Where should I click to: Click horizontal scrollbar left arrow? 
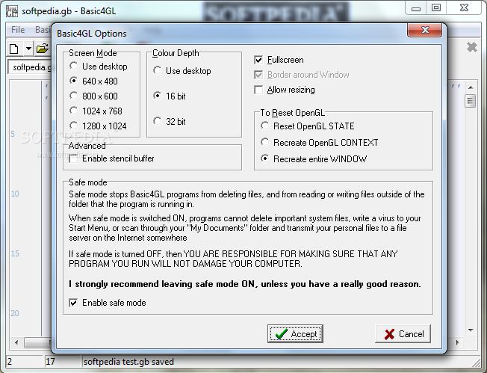pos(16,343)
